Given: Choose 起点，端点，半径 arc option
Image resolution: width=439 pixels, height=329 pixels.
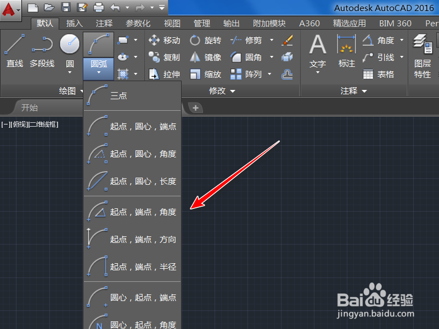Looking at the screenshot, I should [132, 267].
